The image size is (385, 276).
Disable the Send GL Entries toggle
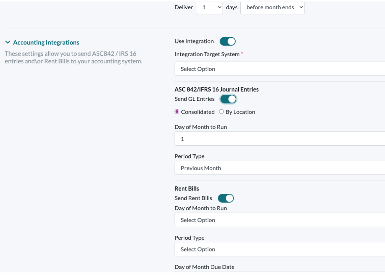tap(228, 99)
